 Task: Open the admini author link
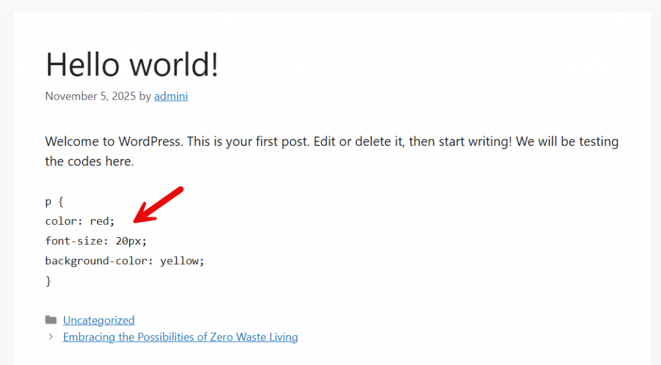(x=171, y=96)
